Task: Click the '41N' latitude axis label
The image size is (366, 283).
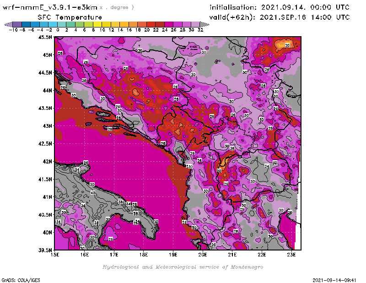Action: [x=47, y=197]
